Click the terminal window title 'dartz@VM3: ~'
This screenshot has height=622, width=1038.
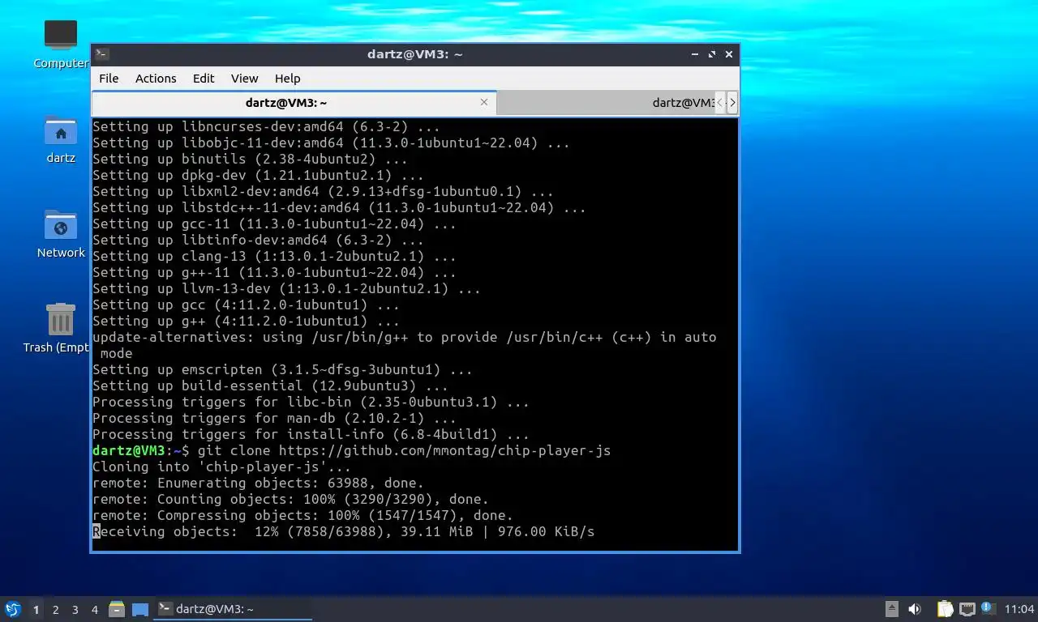[x=414, y=54]
